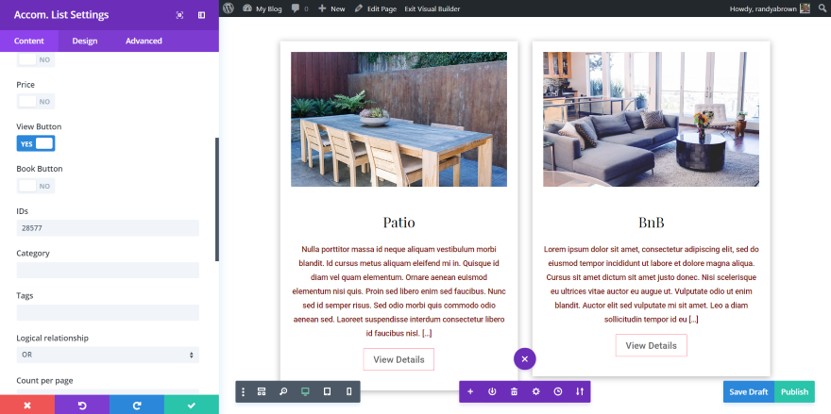Click the Patio description paragraph
Screen dimensions: 831x414
[399, 291]
